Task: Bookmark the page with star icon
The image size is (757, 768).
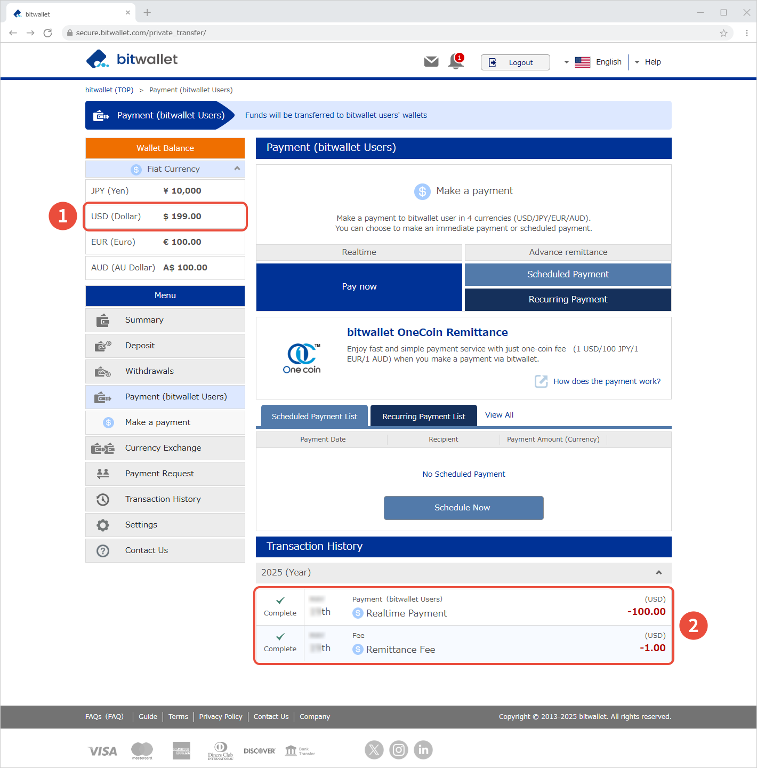Action: [723, 33]
